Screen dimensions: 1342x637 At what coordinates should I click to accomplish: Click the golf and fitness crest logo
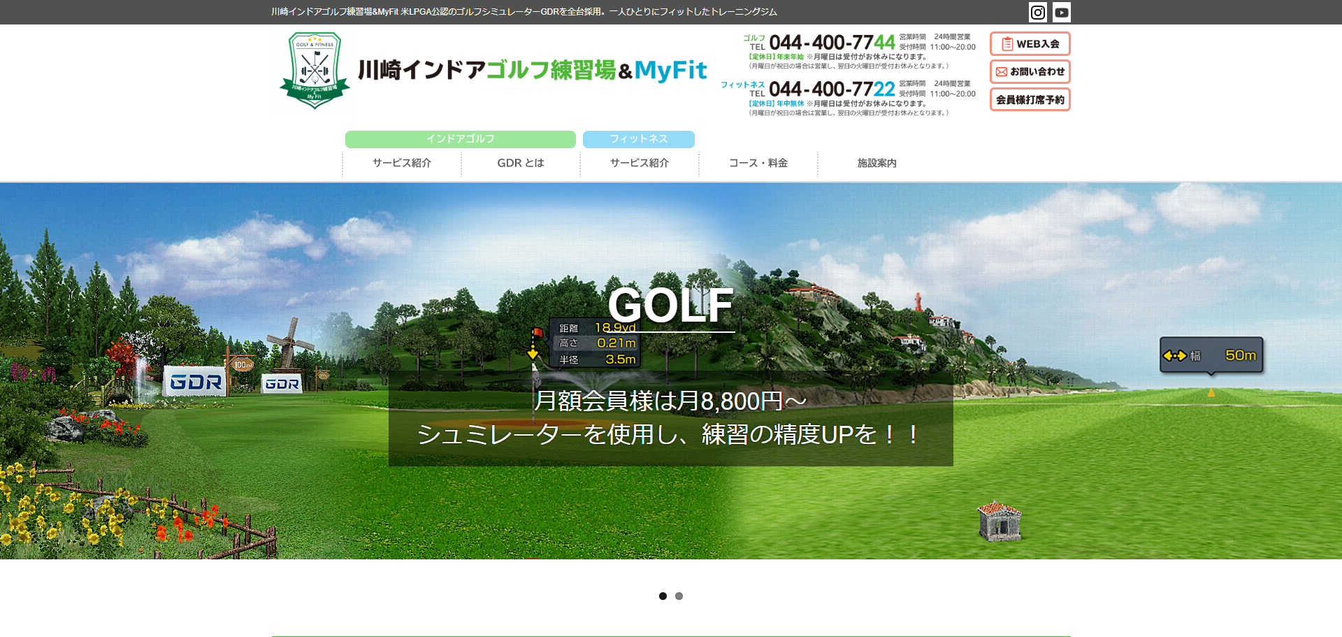pos(315,71)
